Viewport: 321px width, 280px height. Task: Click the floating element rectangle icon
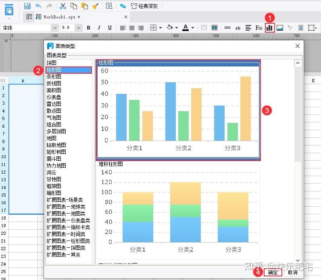point(311,28)
